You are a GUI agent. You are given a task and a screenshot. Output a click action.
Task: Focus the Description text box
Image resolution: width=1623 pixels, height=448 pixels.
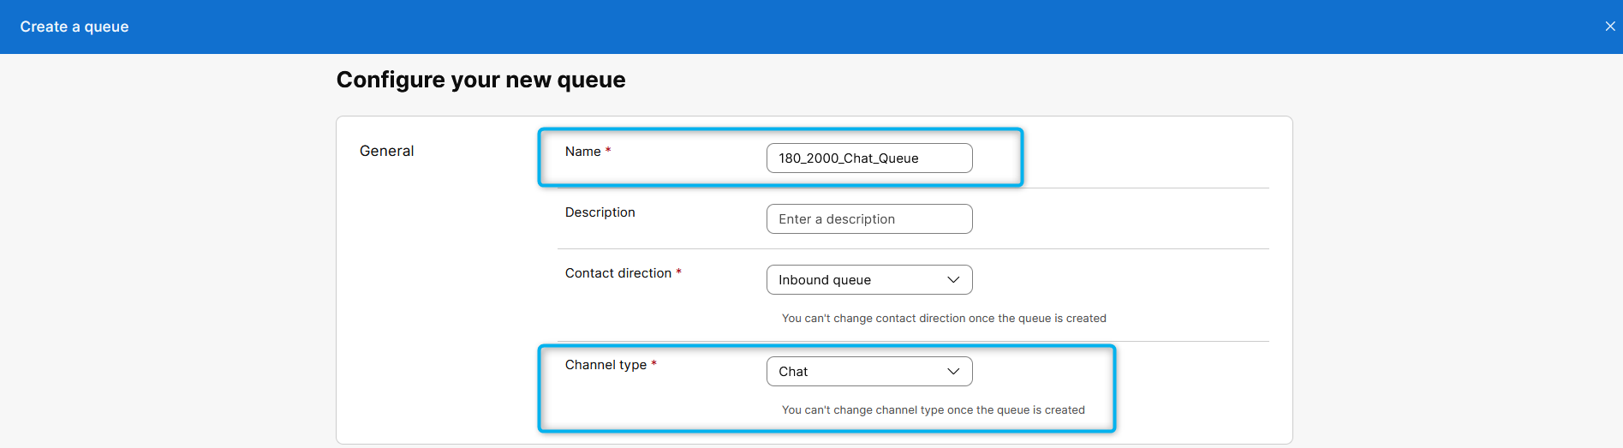(868, 219)
